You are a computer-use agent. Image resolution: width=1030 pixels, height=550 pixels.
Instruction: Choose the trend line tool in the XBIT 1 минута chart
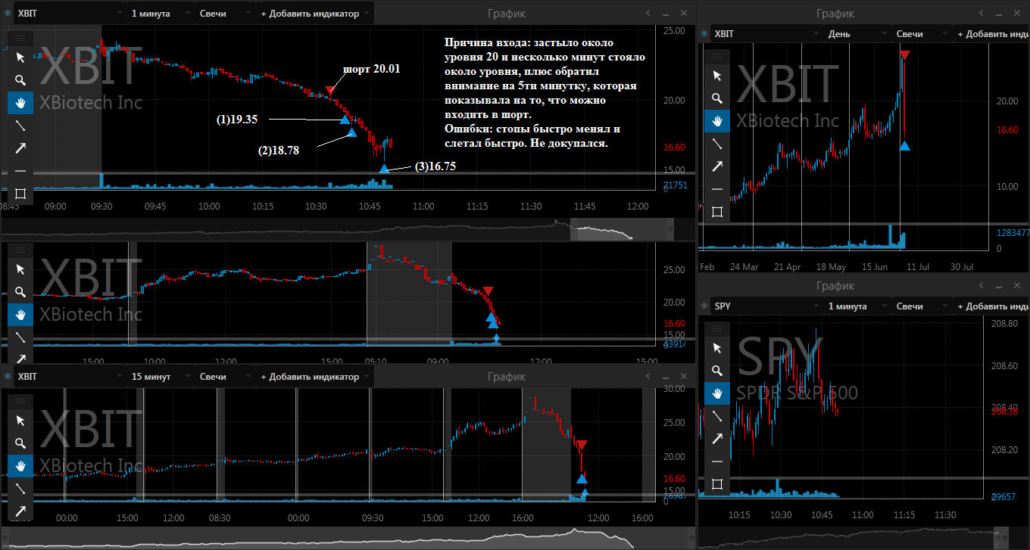pyautogui.click(x=20, y=126)
